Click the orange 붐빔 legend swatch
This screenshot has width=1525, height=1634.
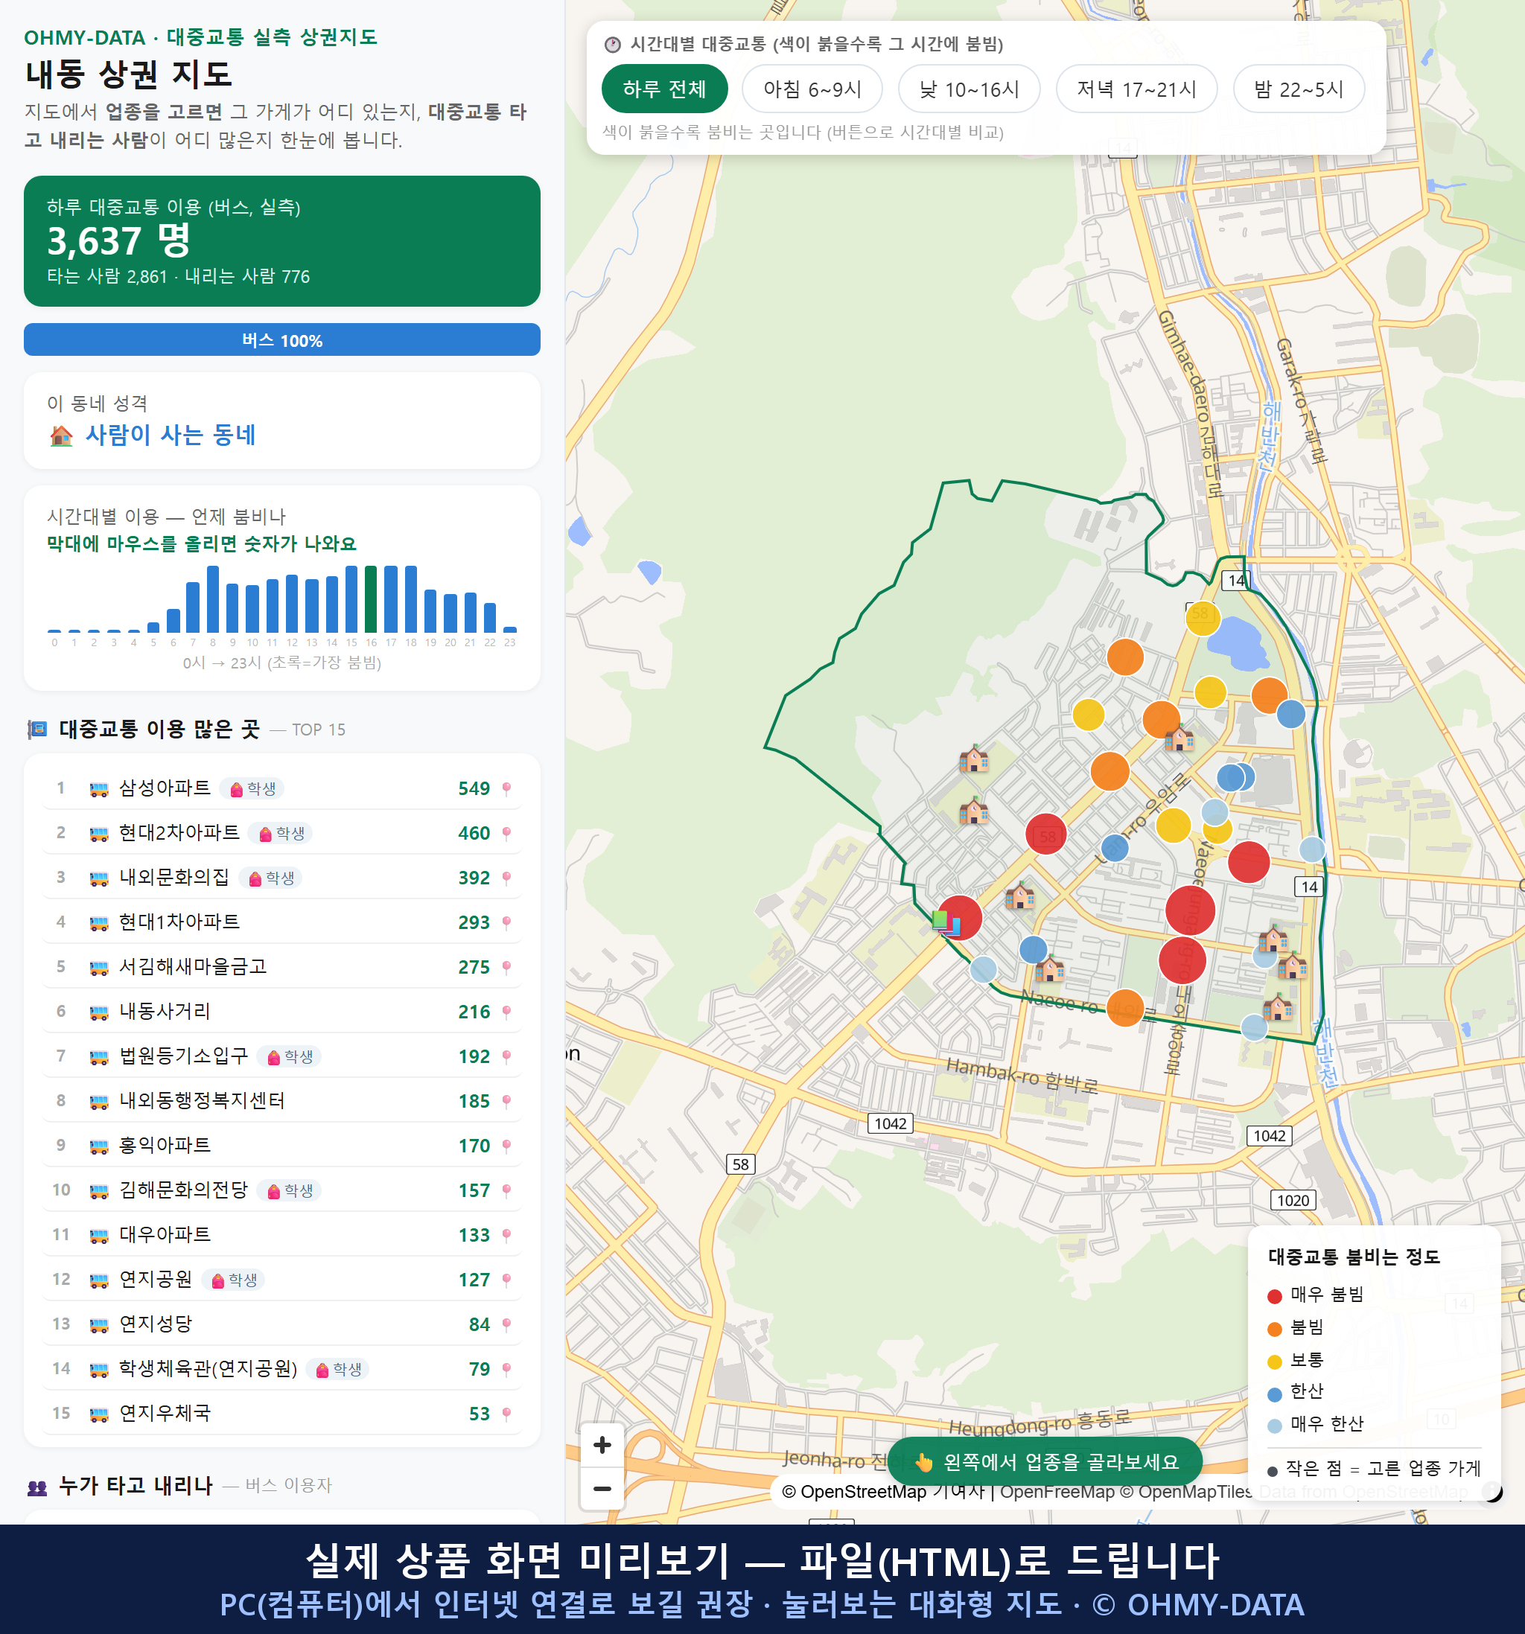[1274, 1329]
